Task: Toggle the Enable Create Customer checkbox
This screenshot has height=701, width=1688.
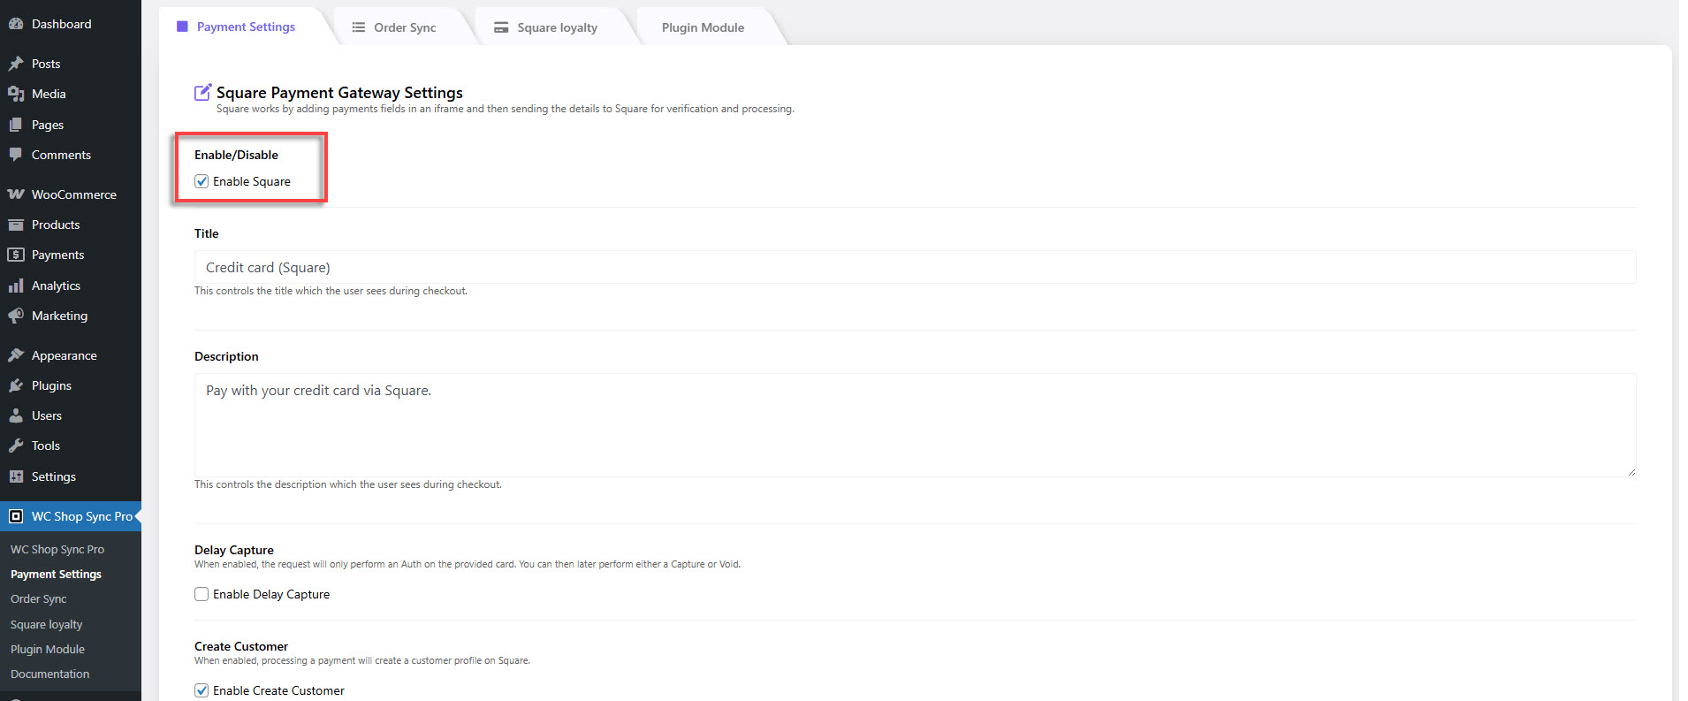Action: point(201,690)
